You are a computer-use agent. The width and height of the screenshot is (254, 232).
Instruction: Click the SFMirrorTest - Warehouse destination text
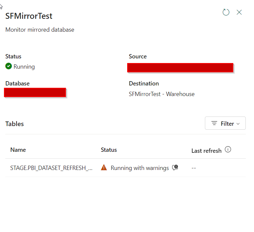(162, 94)
